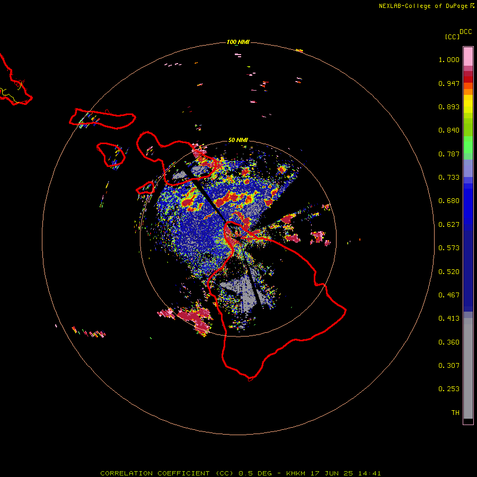The height and width of the screenshot is (477, 477).
Task: Select the 1.000 legend value
Action: (x=449, y=59)
